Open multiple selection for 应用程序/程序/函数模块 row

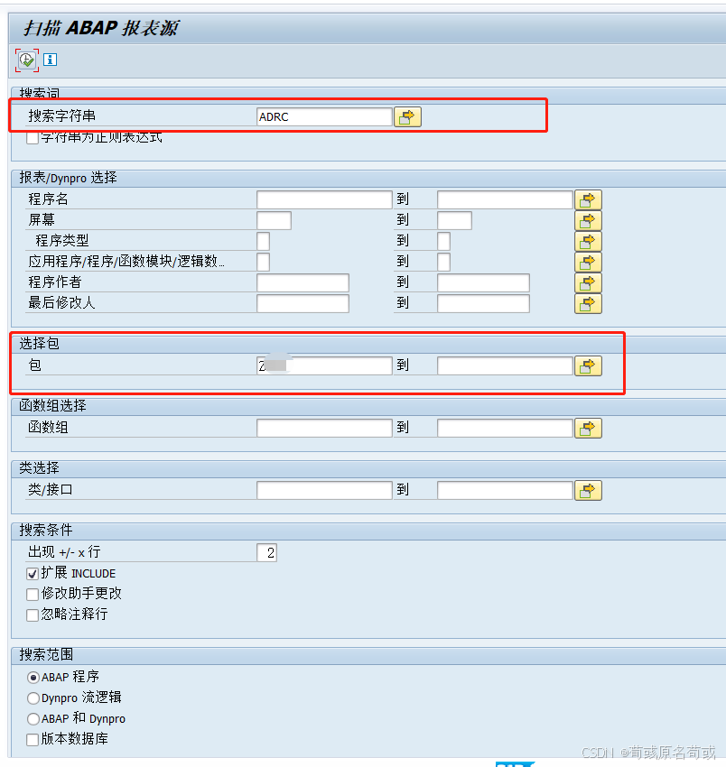pyautogui.click(x=588, y=263)
